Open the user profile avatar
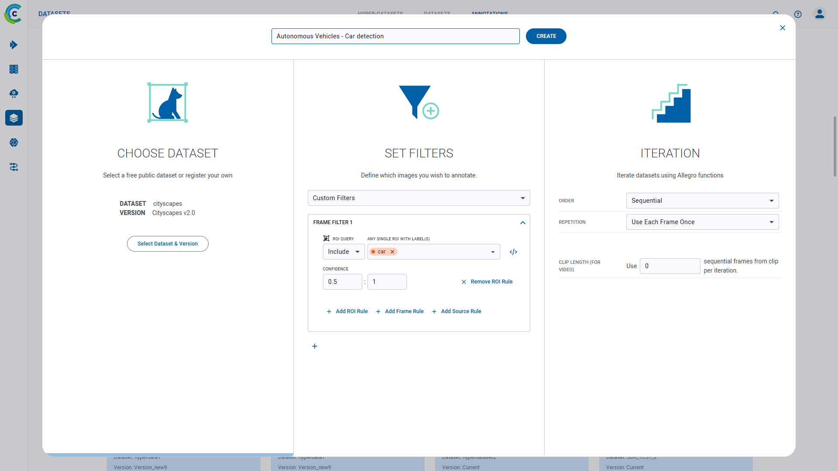Image resolution: width=838 pixels, height=471 pixels. pyautogui.click(x=820, y=14)
